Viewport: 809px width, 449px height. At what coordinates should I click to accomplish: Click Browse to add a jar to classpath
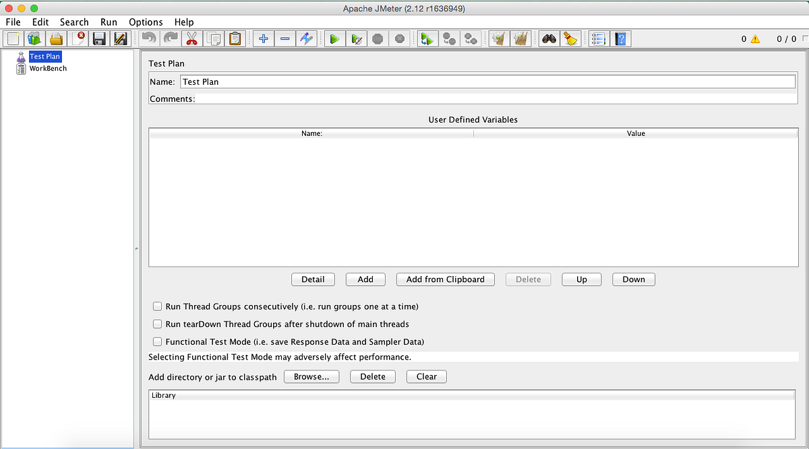[x=311, y=376]
